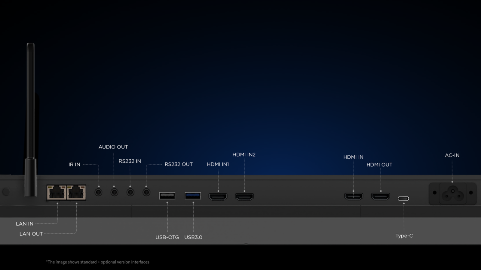The image size is (481, 270).
Task: Click the HDMI IN port on right group
Action: pos(354,196)
